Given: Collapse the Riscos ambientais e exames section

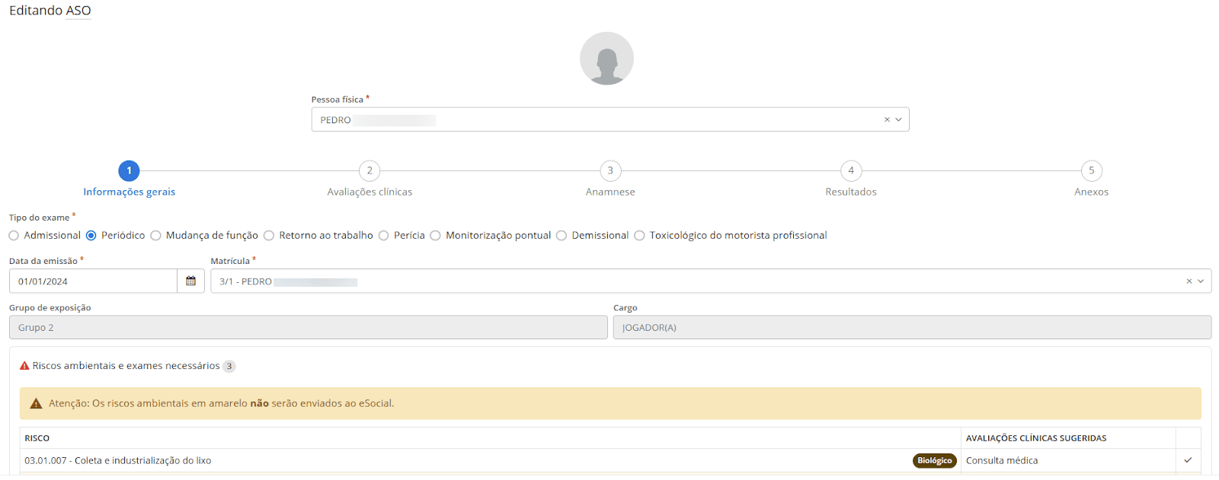Looking at the screenshot, I should click(126, 366).
